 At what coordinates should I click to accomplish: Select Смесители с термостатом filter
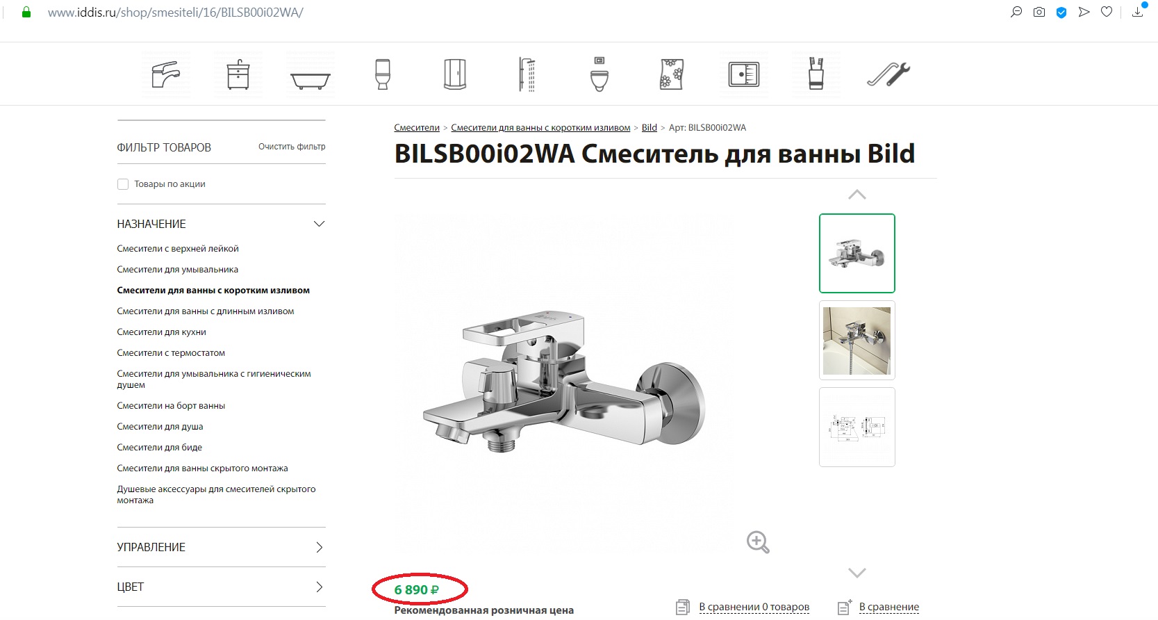(171, 353)
